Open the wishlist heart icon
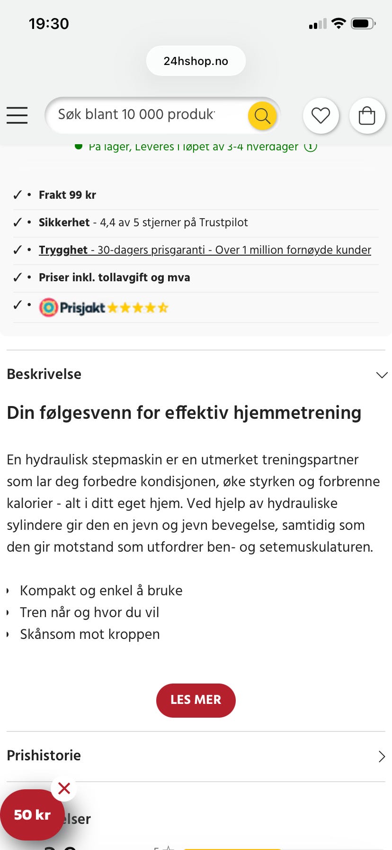 (321, 115)
